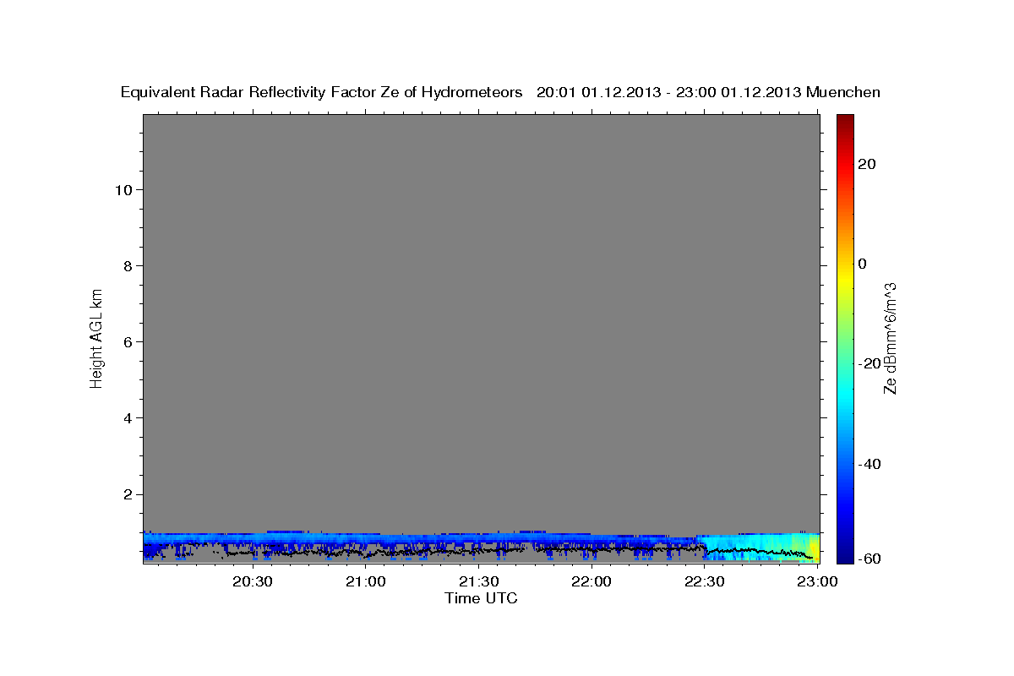The image size is (1014, 676).
Task: Click the 22:30 time tick label
Action: (x=704, y=582)
